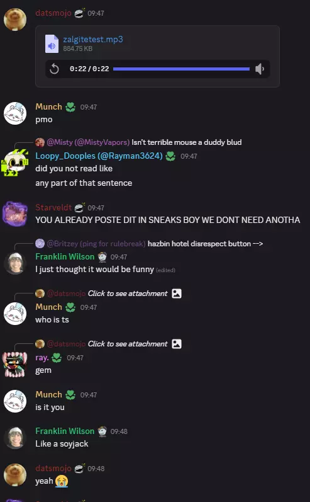310x502 pixels.
Task: Open the attachment icon above ray.'s 'gem' message
Action: point(177,344)
